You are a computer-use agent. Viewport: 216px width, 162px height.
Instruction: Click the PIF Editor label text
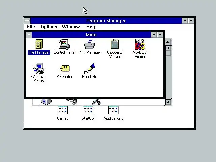click(64, 77)
